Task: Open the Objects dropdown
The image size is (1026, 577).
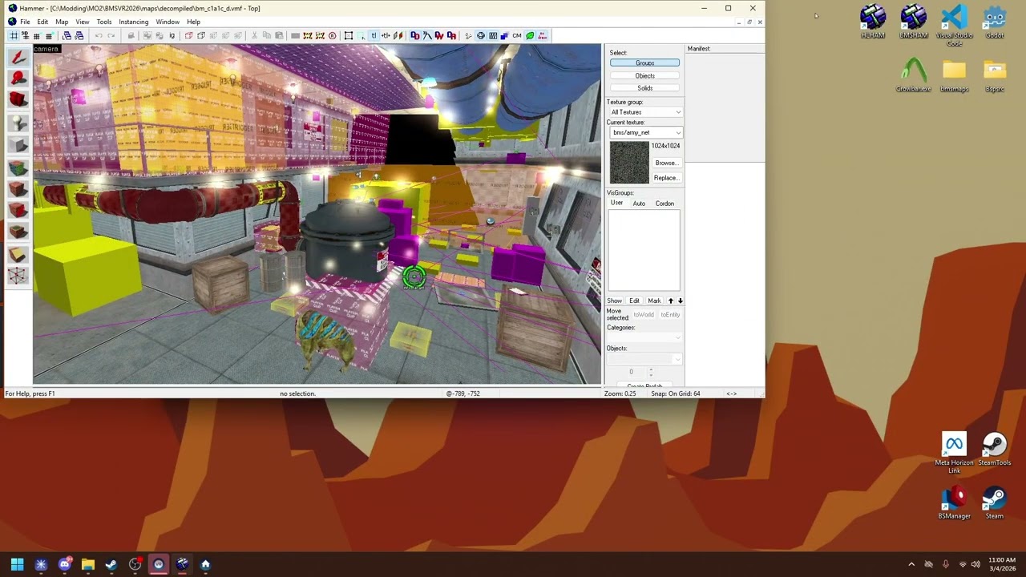Action: click(678, 359)
